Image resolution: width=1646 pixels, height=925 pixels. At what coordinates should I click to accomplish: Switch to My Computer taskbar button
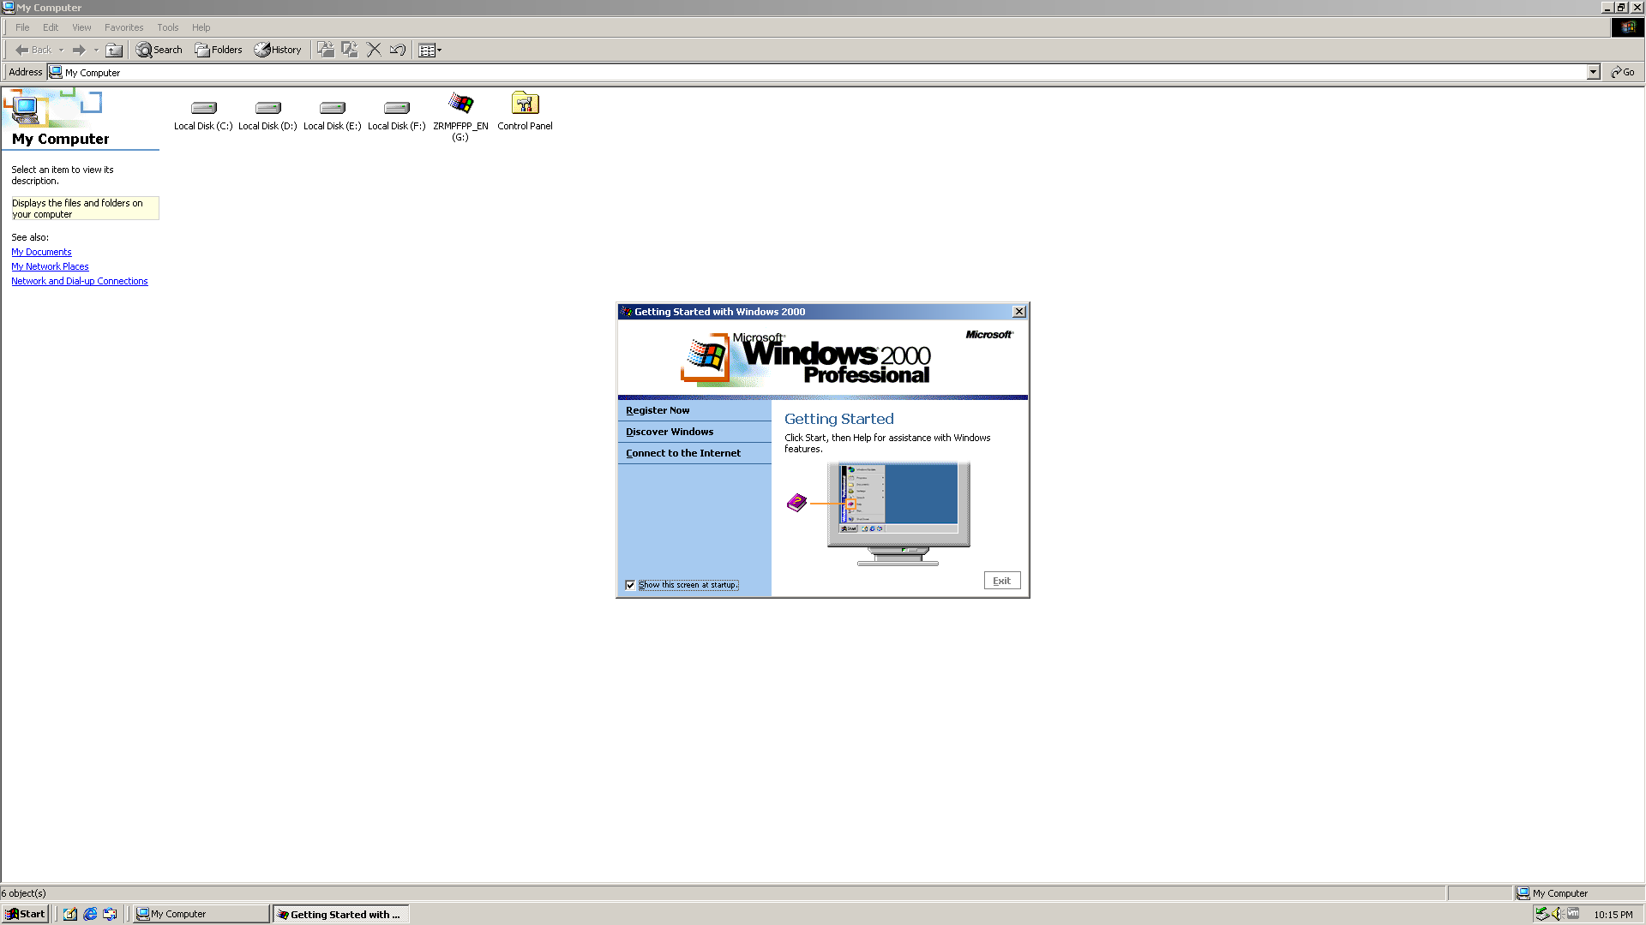(x=201, y=914)
